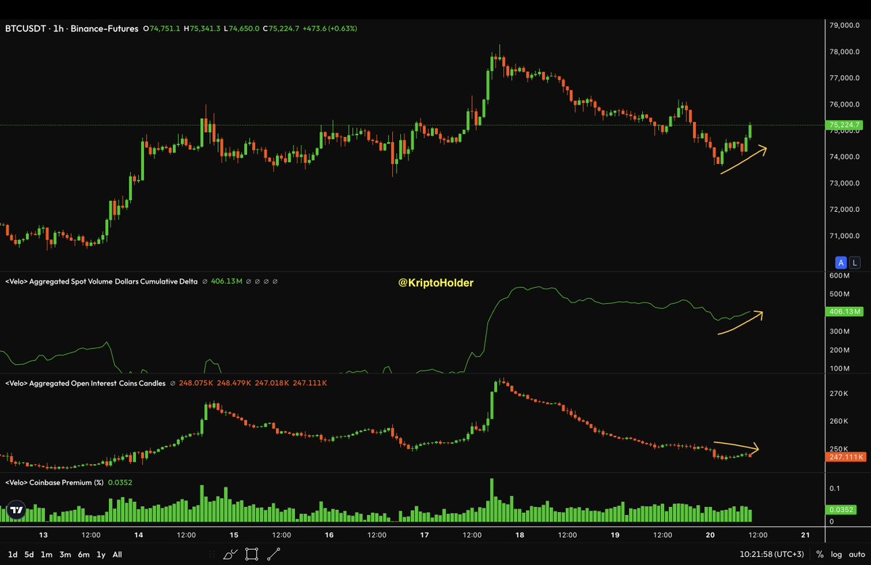Show All time range
This screenshot has height=565, width=871.
click(117, 554)
